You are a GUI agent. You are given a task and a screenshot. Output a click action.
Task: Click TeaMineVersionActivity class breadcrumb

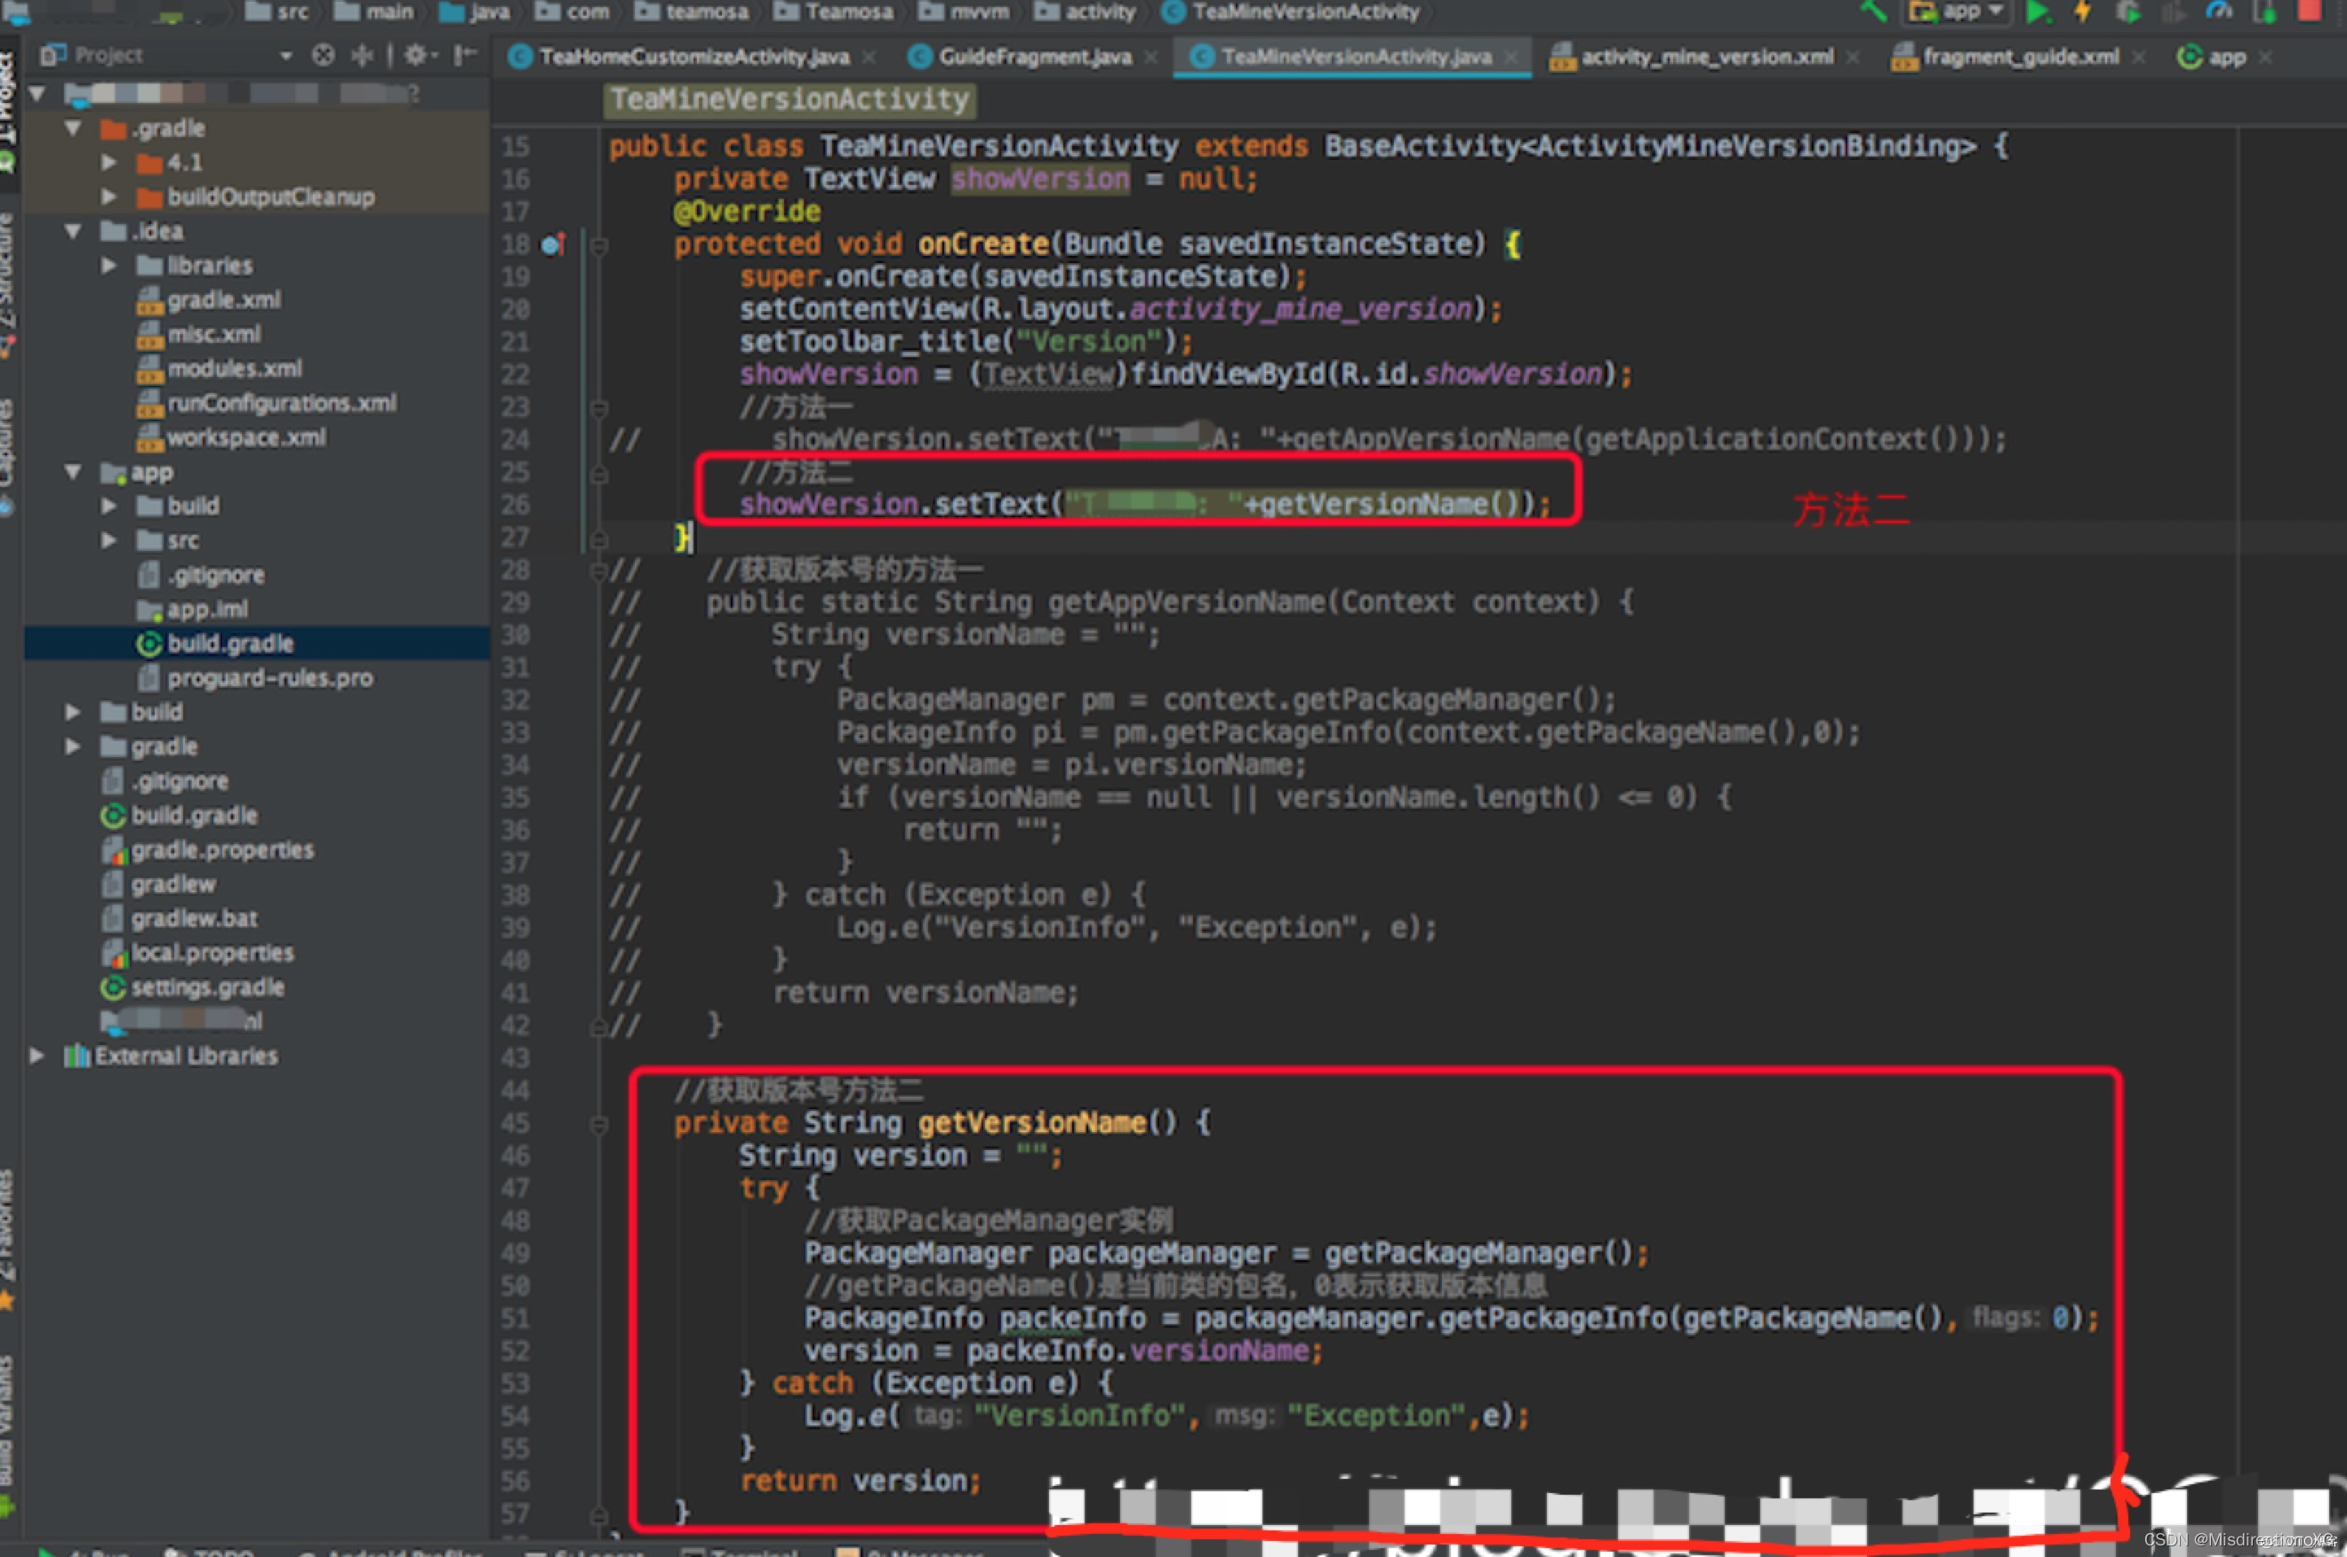[1291, 12]
